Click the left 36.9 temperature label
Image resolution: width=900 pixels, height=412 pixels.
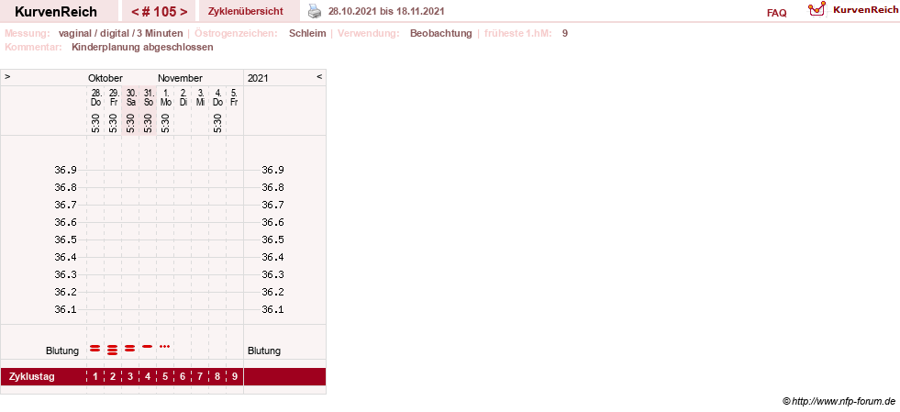(65, 170)
